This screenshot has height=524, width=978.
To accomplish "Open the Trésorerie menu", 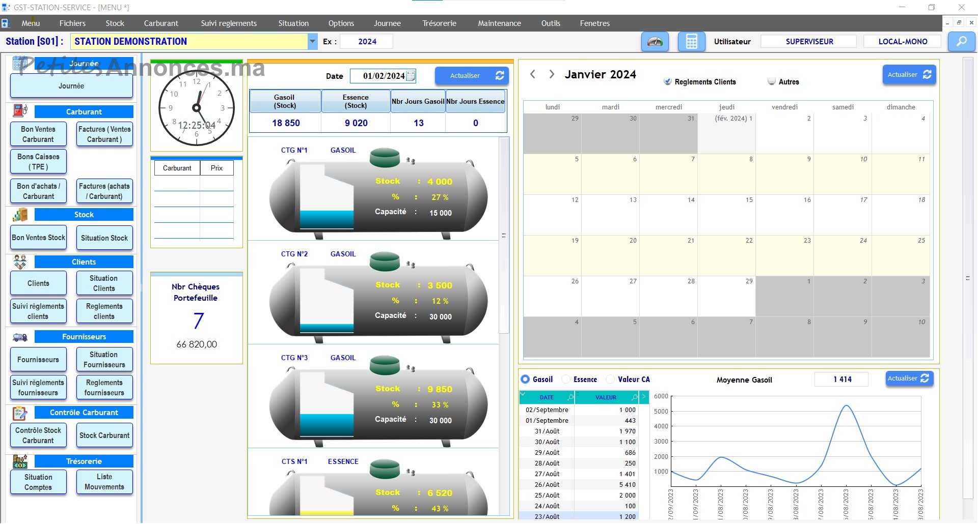I will [439, 23].
